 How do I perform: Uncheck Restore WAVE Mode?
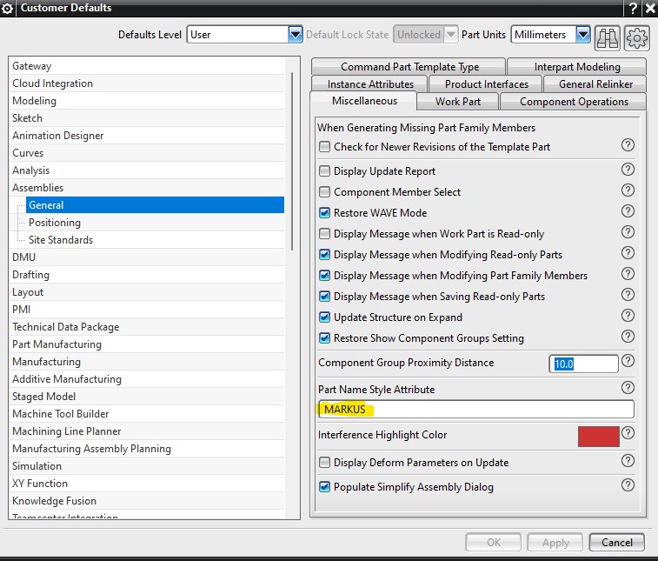pyautogui.click(x=324, y=212)
